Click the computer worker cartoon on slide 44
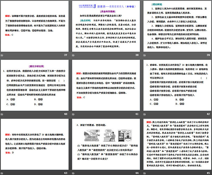The image size is (212, 175). 110,135
